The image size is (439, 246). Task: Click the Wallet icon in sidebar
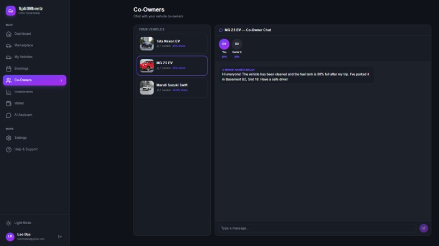click(9, 103)
